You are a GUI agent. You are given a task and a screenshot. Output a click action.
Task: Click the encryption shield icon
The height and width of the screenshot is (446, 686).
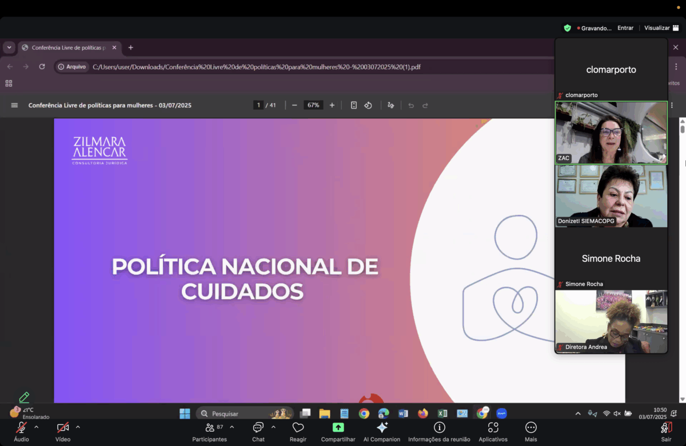tap(567, 28)
